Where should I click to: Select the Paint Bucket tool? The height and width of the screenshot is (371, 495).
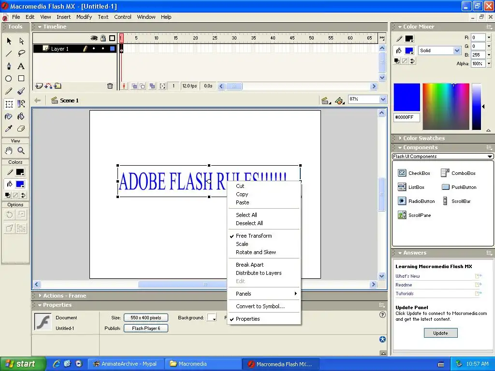[x=21, y=116]
